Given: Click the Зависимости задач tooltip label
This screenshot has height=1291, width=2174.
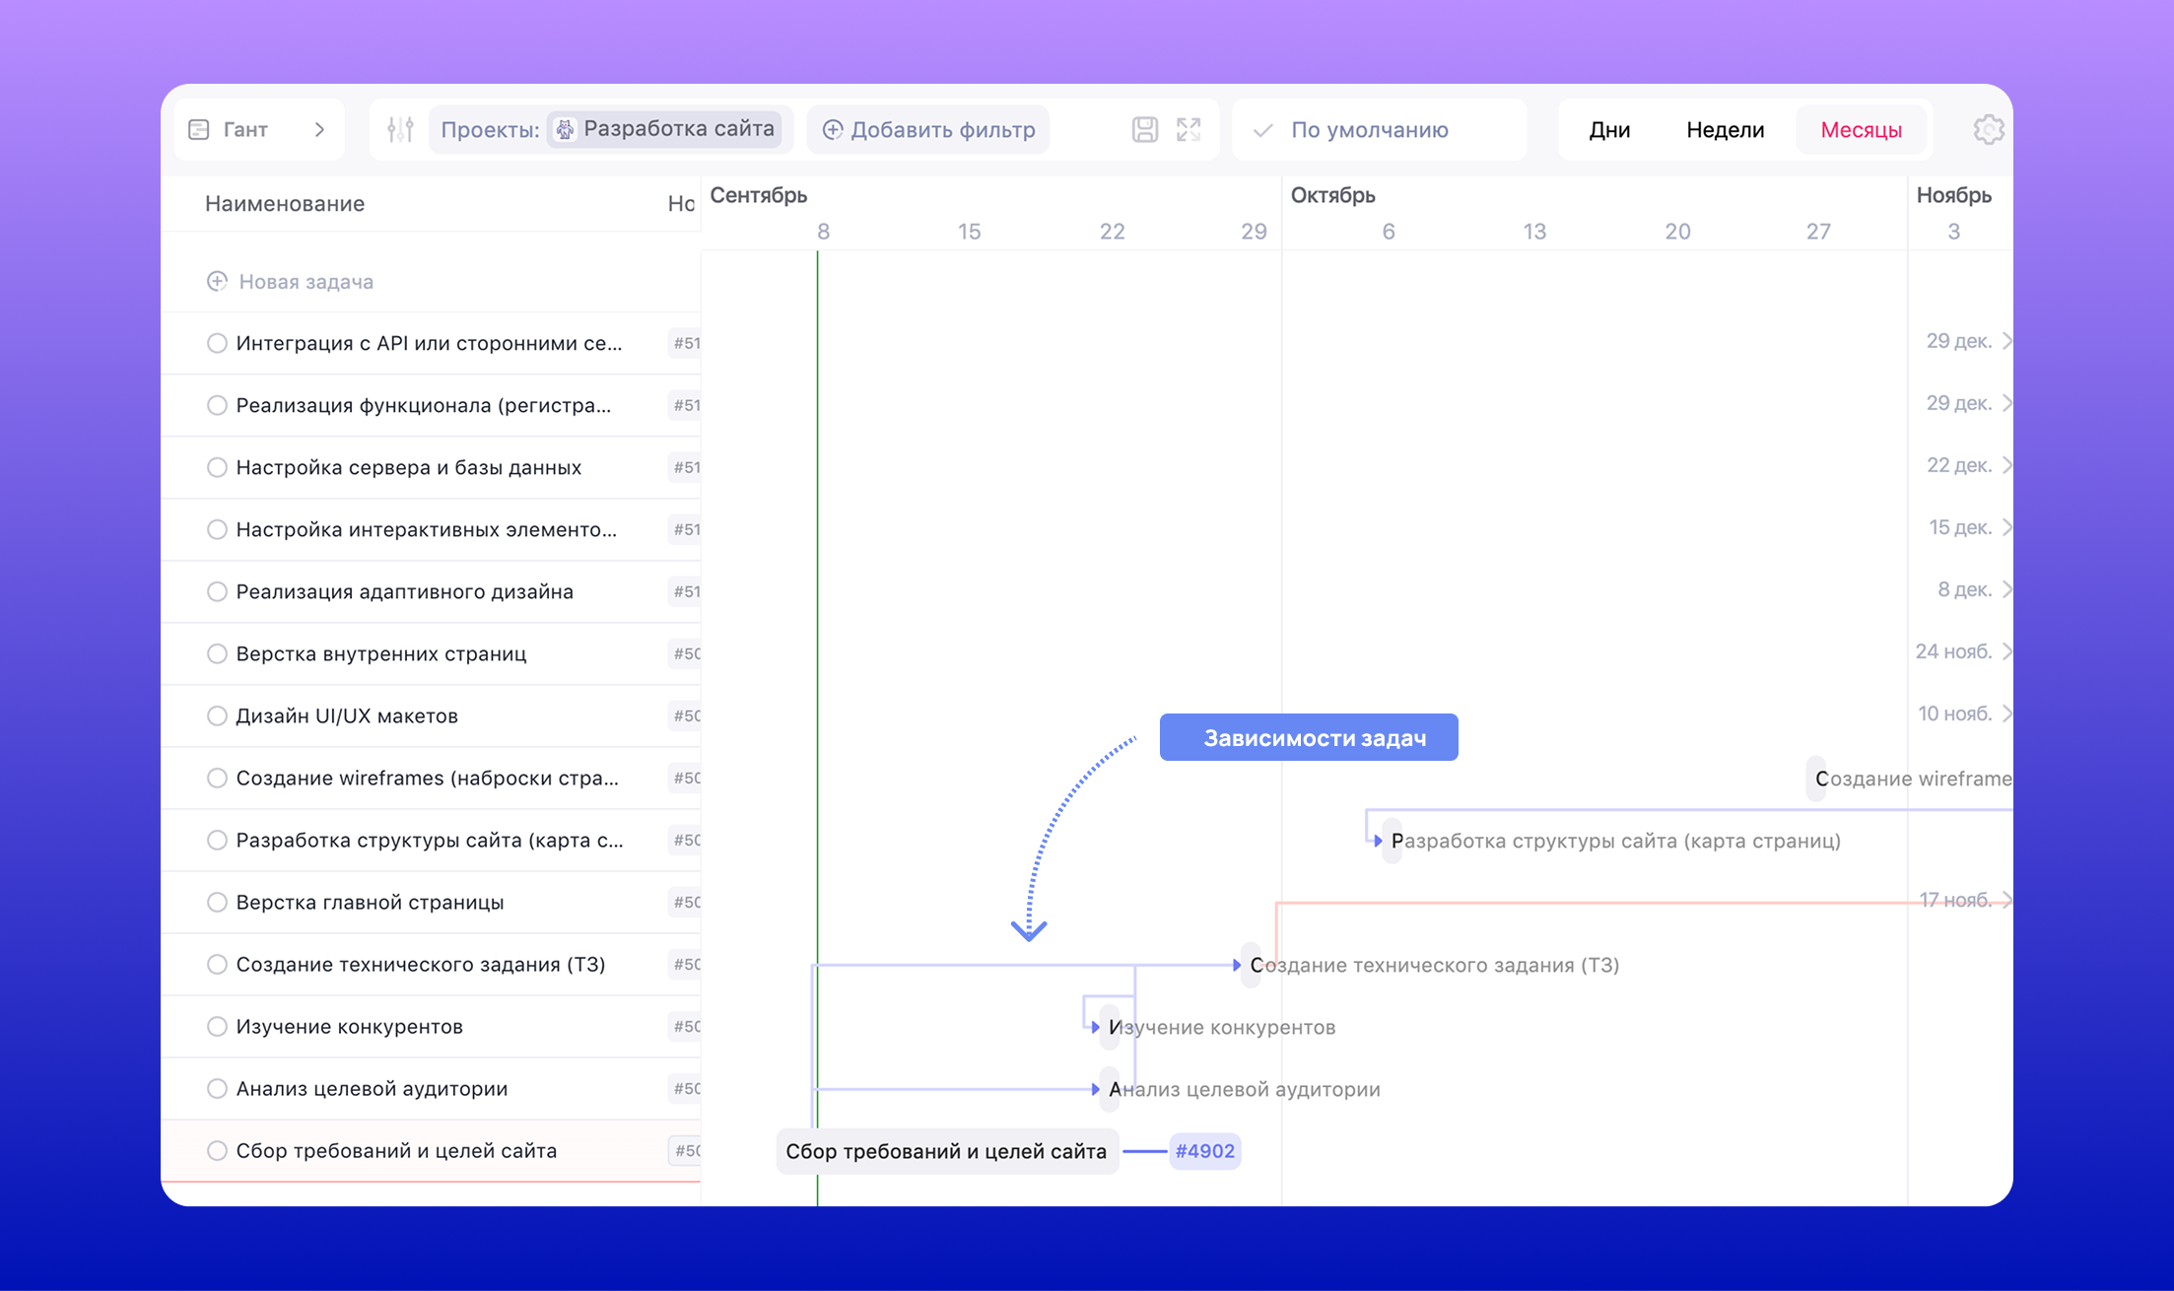Looking at the screenshot, I should click(x=1309, y=737).
